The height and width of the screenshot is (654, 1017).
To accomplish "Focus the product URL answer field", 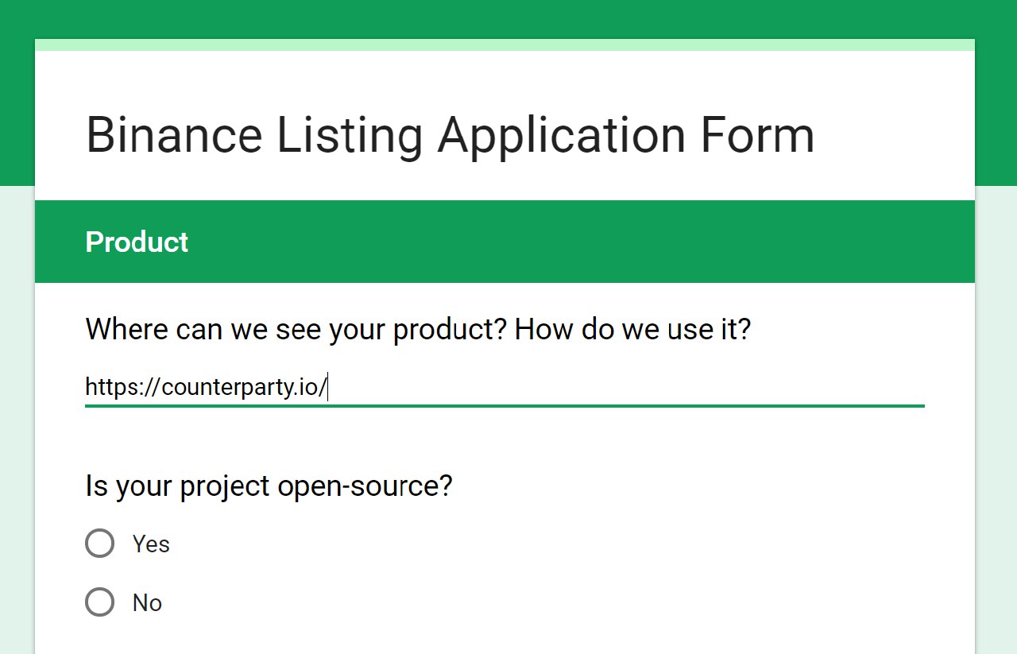I will [505, 388].
